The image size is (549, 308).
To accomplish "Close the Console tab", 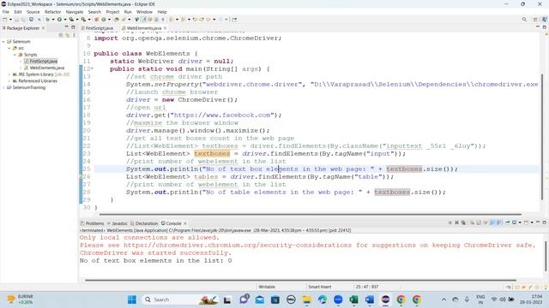I will (185, 223).
